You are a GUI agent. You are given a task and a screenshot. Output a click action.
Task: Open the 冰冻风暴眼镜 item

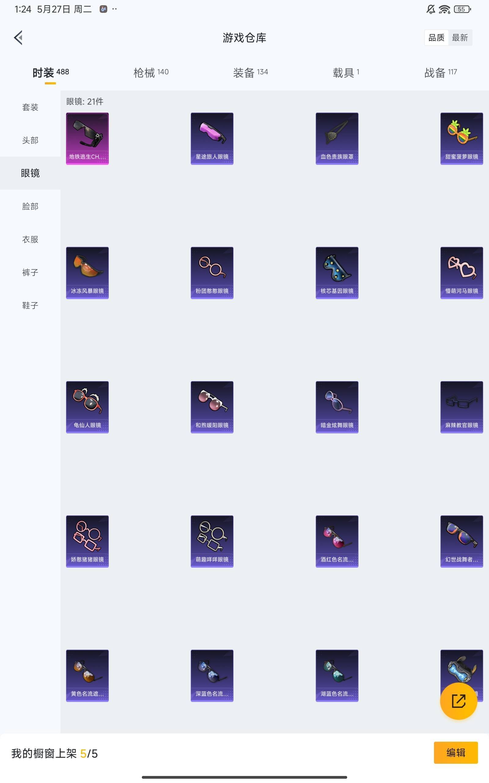coord(87,273)
